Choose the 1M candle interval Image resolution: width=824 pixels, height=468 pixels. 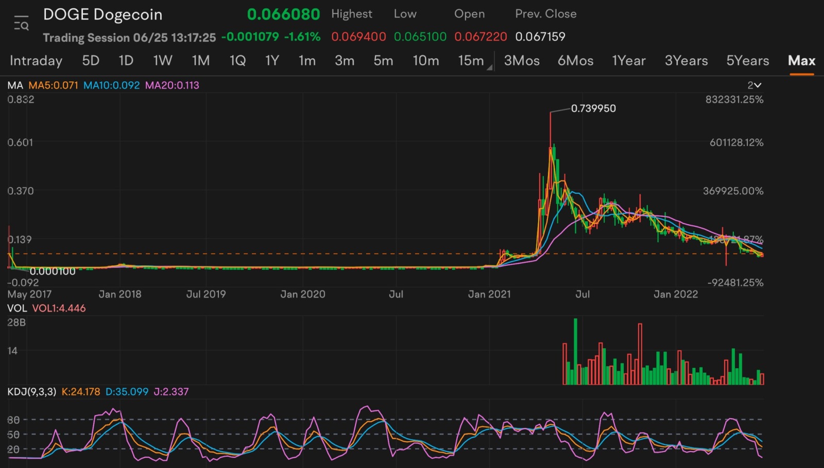click(x=201, y=61)
